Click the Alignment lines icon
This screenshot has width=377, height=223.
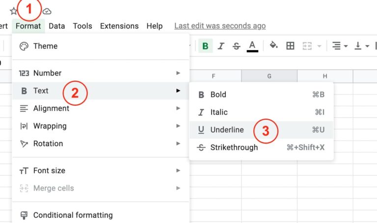24,108
